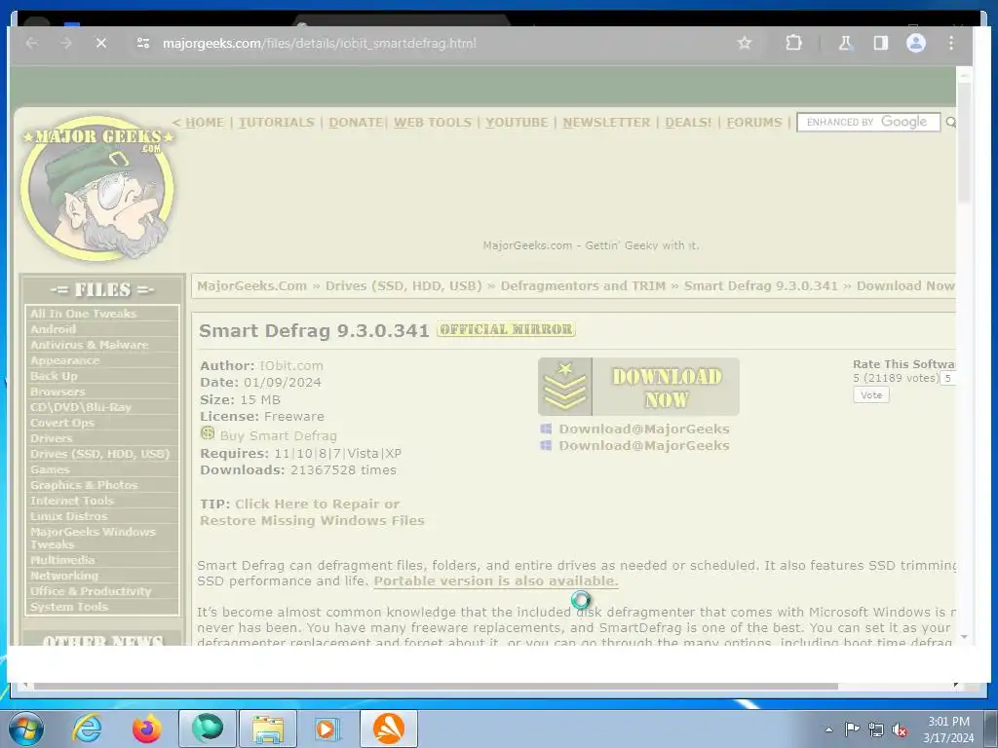Screen dimensions: 998x748
Task: Open the rating value dropdown near votes
Action: (x=948, y=379)
